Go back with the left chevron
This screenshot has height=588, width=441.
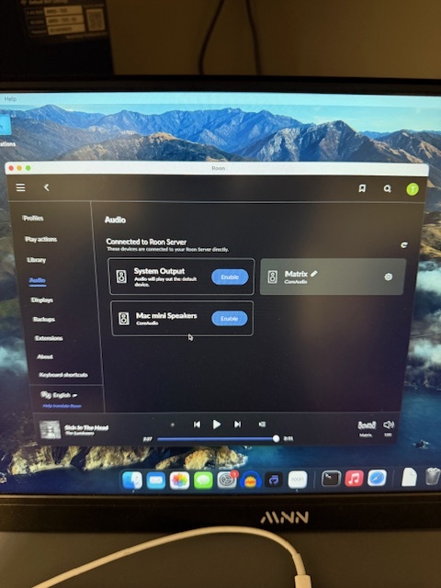point(47,187)
